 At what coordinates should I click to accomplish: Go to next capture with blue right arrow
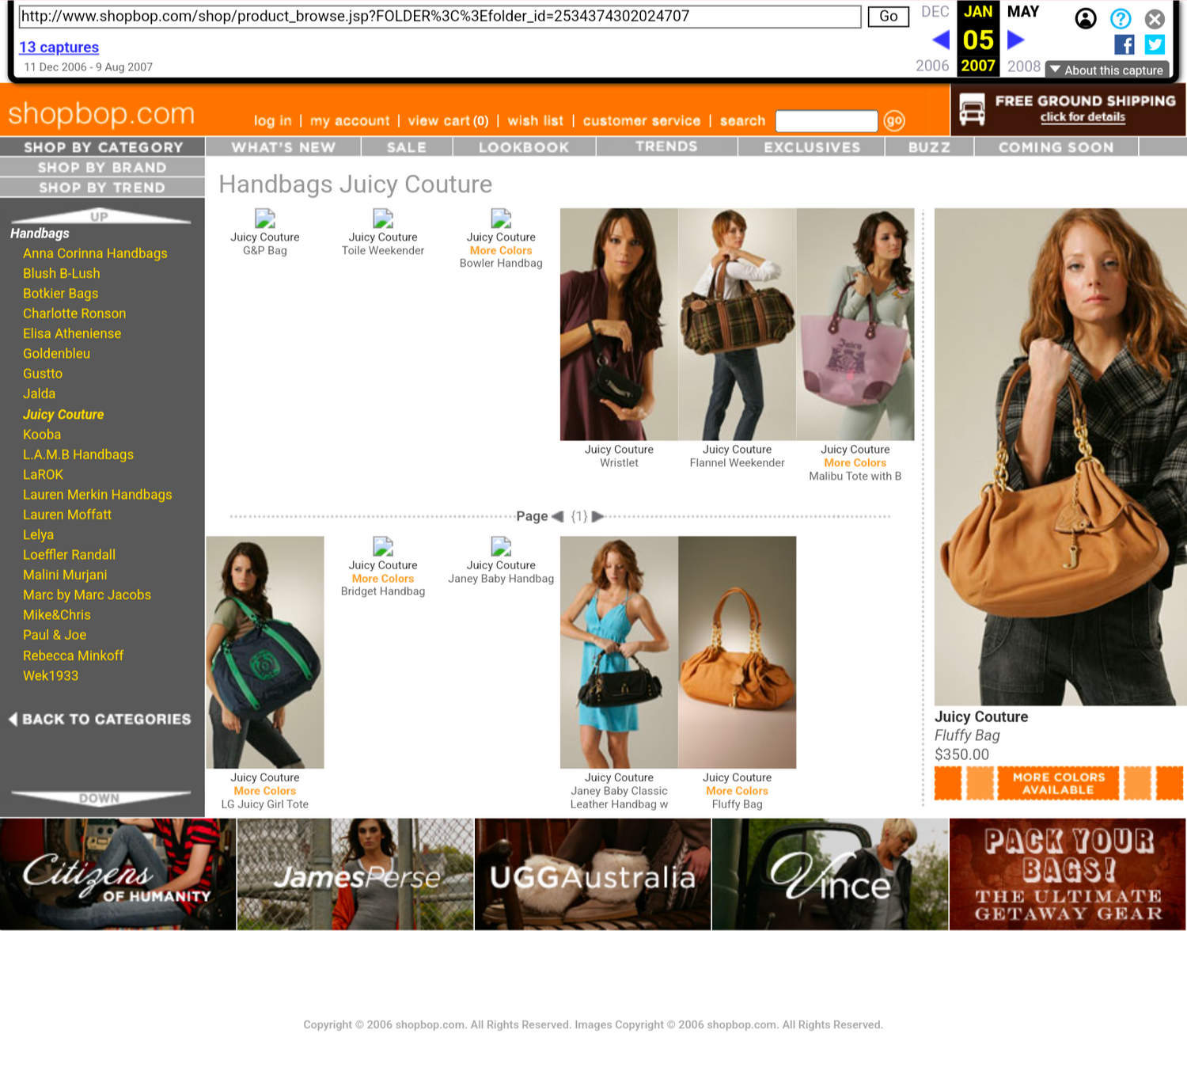(x=1016, y=40)
